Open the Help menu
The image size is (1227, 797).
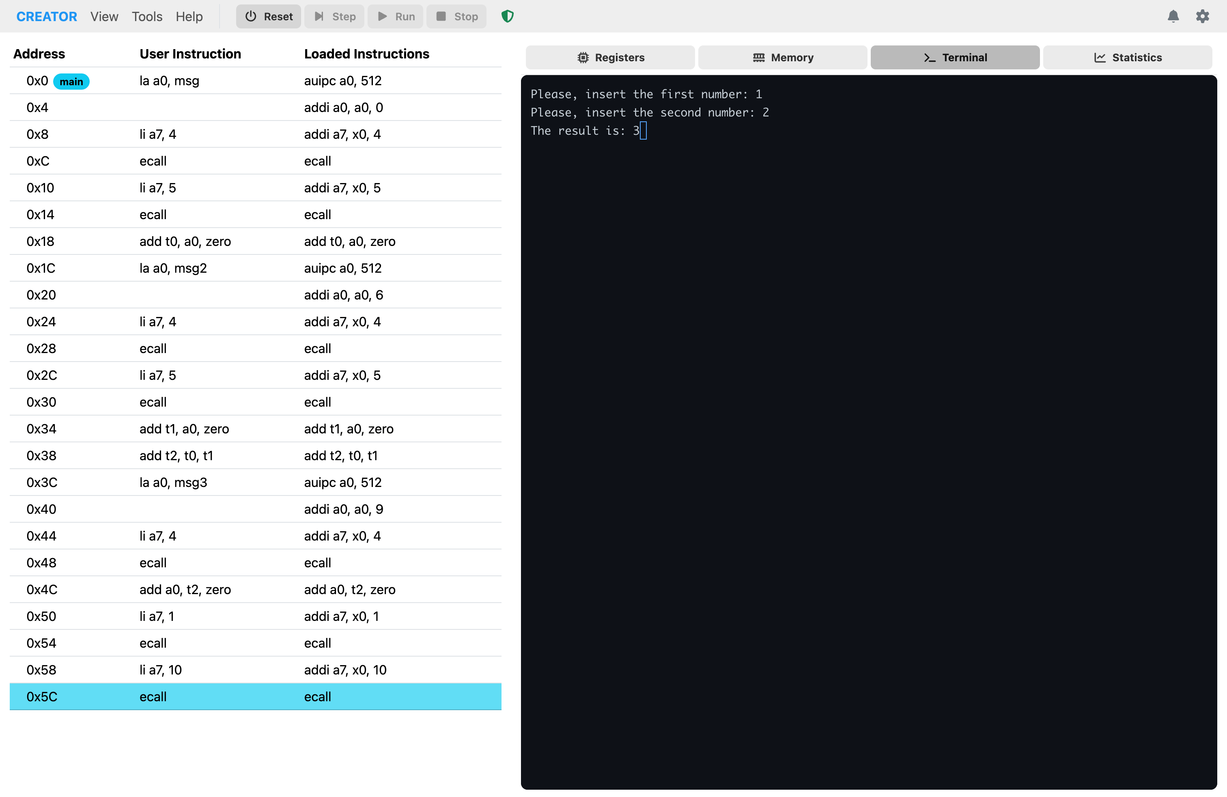click(x=189, y=16)
